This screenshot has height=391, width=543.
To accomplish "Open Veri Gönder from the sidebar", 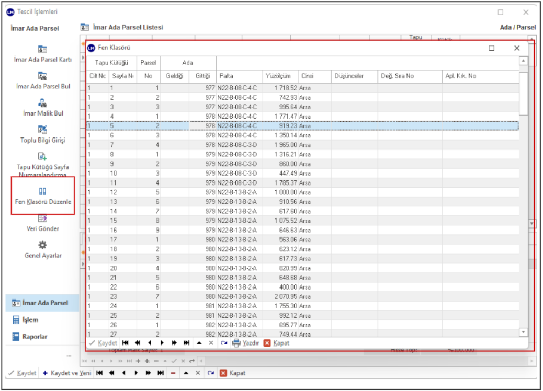I will point(43,219).
